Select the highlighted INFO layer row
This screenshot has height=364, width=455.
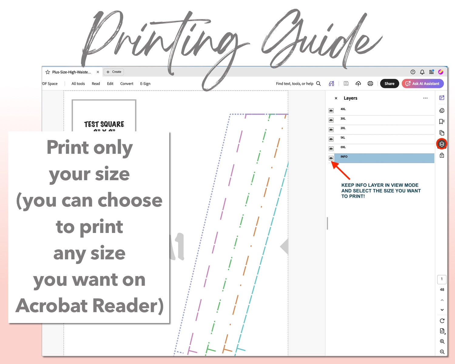384,158
